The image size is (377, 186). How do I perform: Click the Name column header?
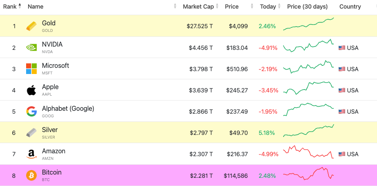[x=35, y=7]
